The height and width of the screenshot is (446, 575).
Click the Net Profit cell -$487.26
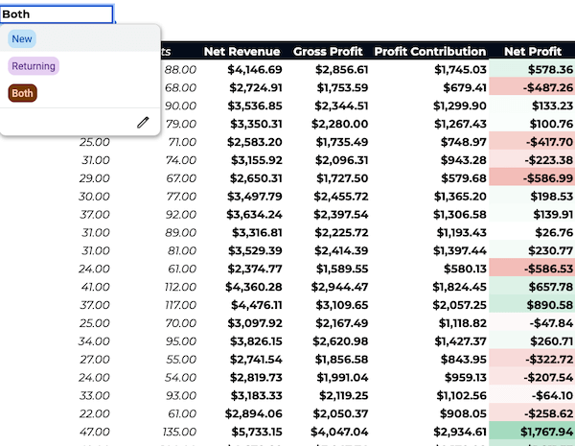pyautogui.click(x=534, y=87)
